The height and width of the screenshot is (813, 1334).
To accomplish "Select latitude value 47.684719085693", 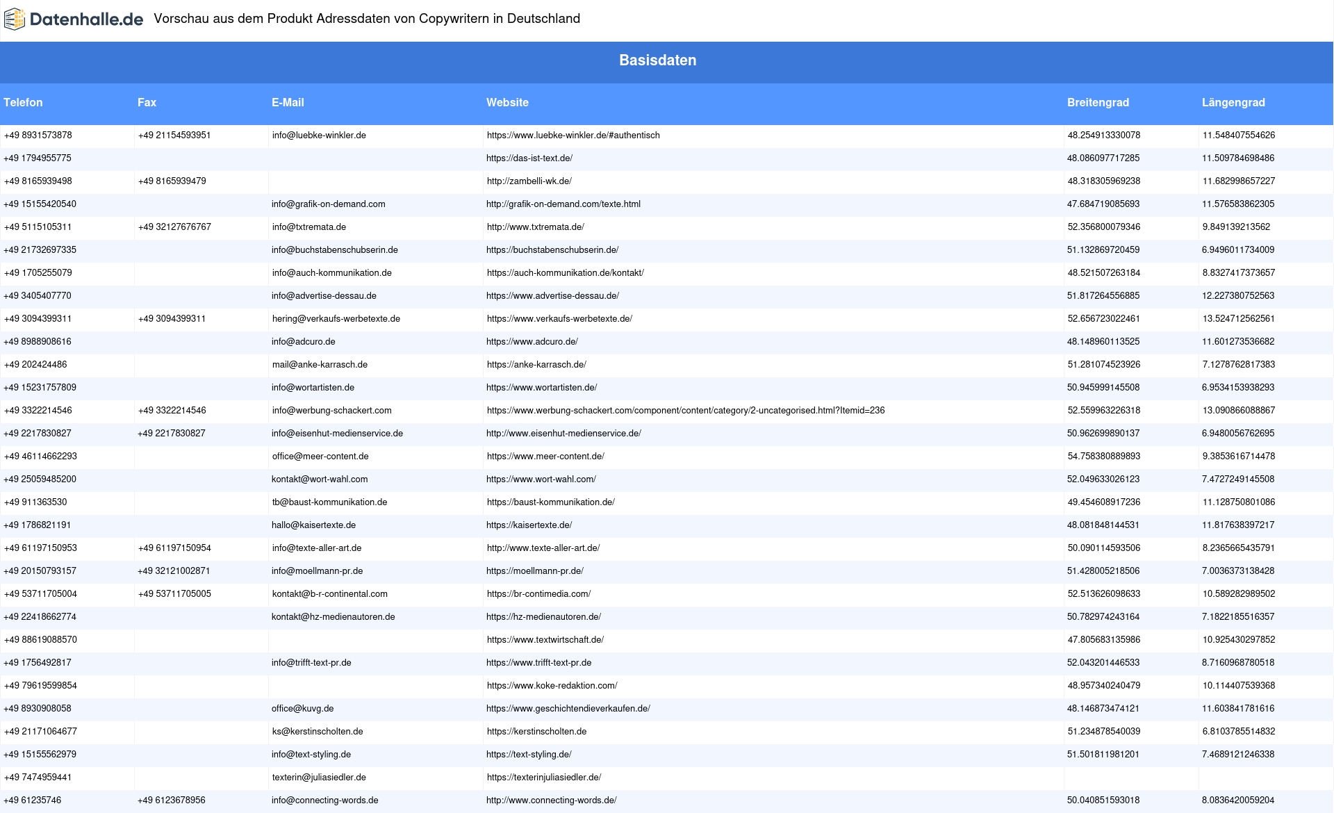I will click(1103, 204).
